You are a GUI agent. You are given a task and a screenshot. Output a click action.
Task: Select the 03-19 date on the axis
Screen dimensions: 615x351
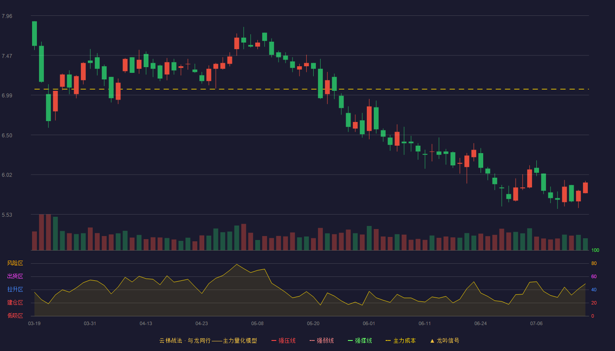[34, 323]
